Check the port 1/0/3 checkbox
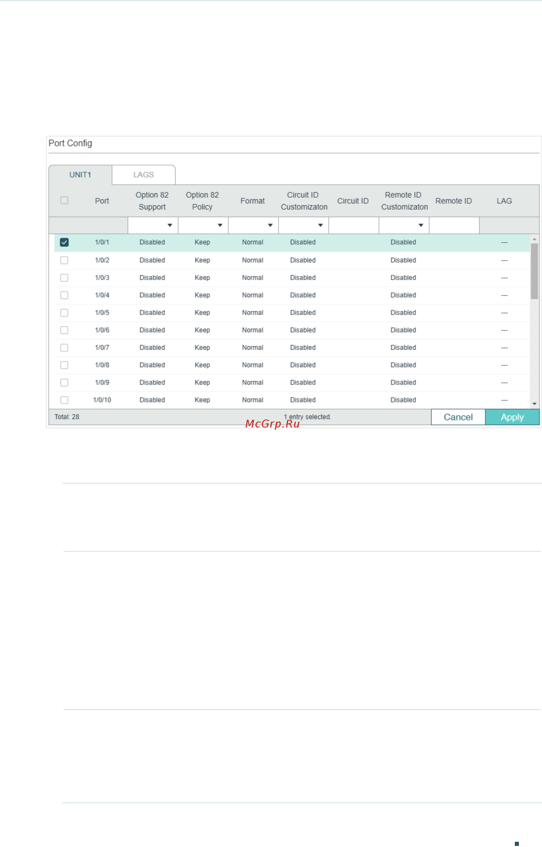Viewport: 542px width, 847px height. click(64, 278)
